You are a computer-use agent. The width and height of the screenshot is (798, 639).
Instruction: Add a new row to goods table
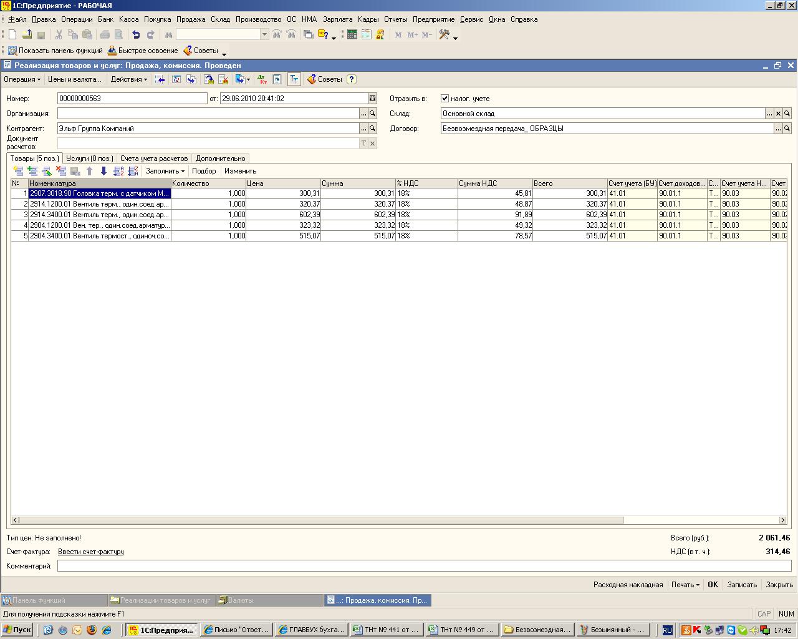pyautogui.click(x=18, y=171)
